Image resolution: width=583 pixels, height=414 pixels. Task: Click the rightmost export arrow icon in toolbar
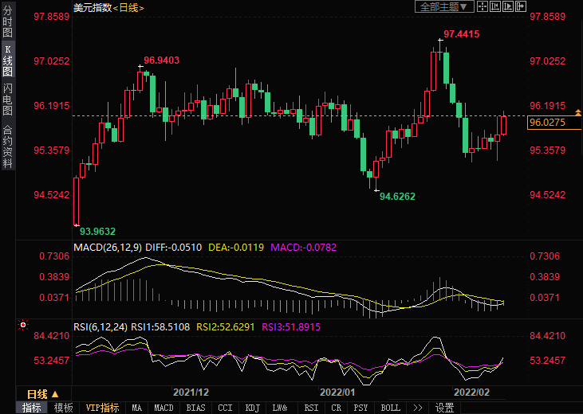(521, 6)
